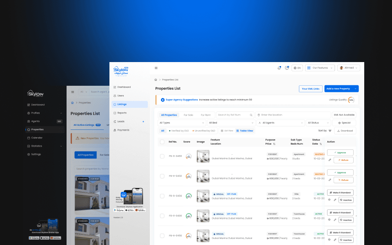Click the search magnifier in Ref Num field
This screenshot has width=392, height=245.
pos(251,115)
